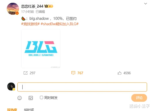The image size is (152, 111).
Task: Open the emoji picker smiley icon
Action: 19,98
